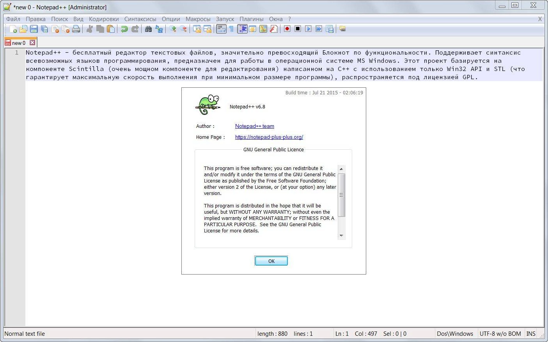The height and width of the screenshot is (342, 548).
Task: Toggle show all characters pilcrow button
Action: [x=231, y=29]
